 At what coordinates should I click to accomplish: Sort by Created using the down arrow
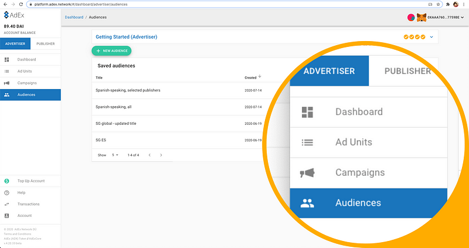tap(260, 76)
